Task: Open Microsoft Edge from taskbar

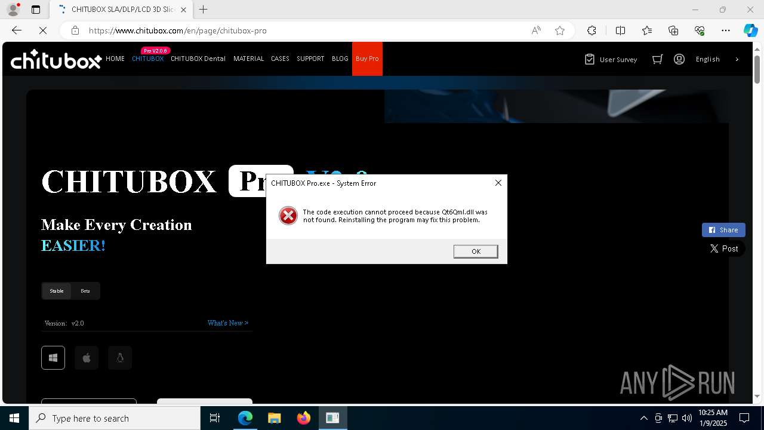Action: pyautogui.click(x=245, y=418)
